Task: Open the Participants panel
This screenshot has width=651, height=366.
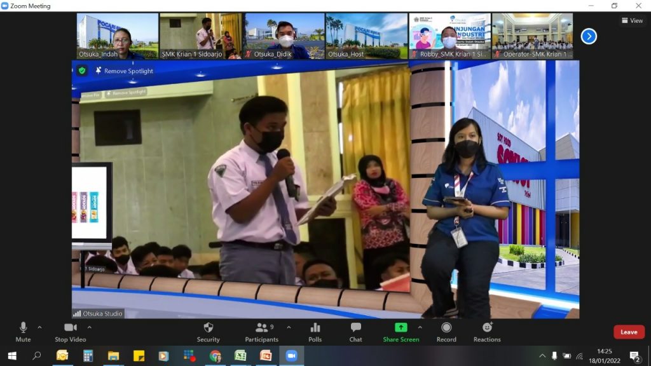Action: tap(261, 332)
